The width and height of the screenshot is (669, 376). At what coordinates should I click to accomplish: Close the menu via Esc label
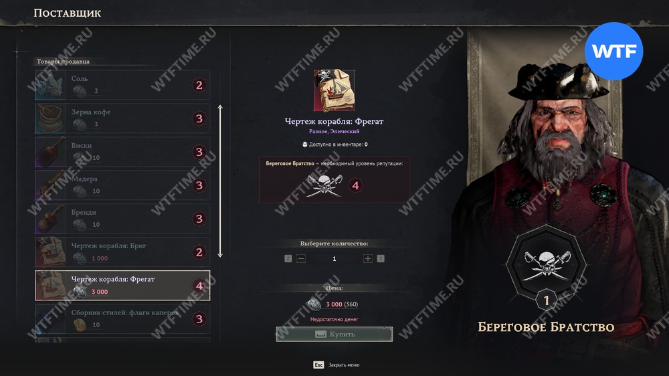tap(318, 365)
